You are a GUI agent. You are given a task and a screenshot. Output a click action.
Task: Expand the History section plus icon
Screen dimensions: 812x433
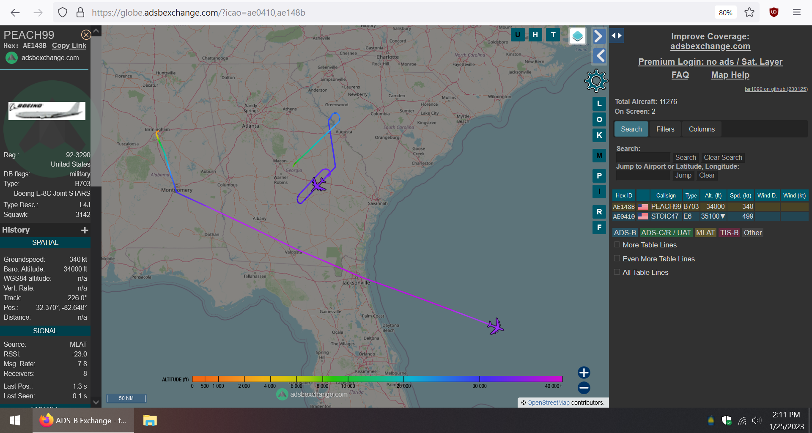[x=85, y=230]
